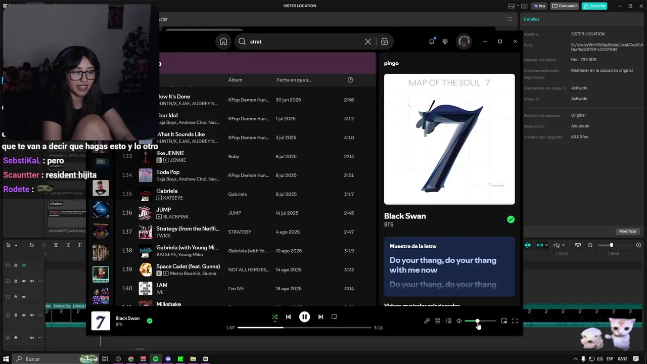The height and width of the screenshot is (364, 647).
Task: Seek on the Spotify song progress bar
Action: [304, 328]
